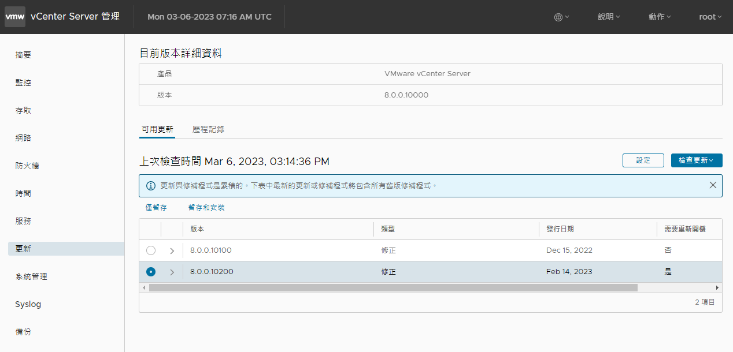
Task: Click the 僅暫存 action
Action: point(156,207)
